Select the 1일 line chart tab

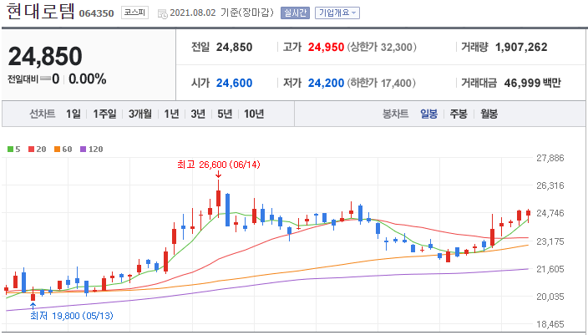(73, 114)
